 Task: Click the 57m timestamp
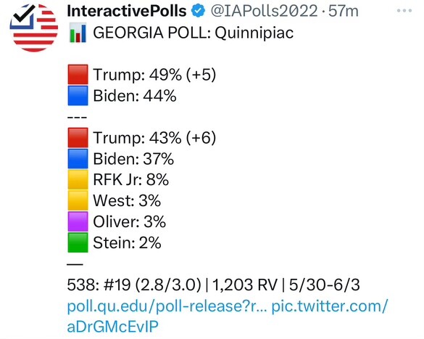(344, 12)
